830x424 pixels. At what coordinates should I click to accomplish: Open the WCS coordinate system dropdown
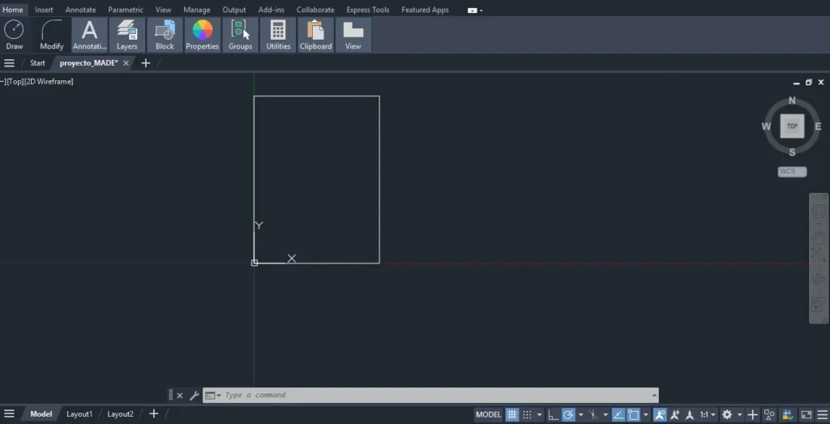792,172
